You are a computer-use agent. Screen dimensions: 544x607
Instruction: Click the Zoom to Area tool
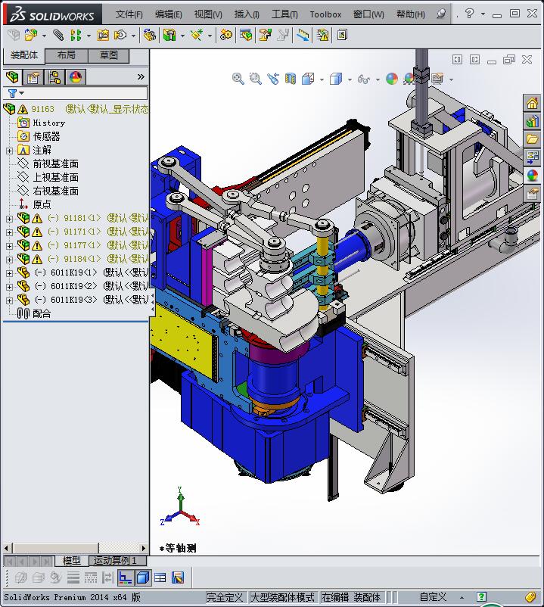pyautogui.click(x=256, y=79)
